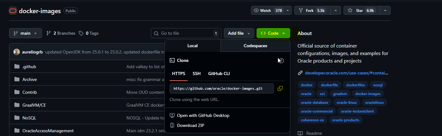Expand the Fork options dropdown arrow
The height and width of the screenshot is (136, 442).
click(335, 11)
